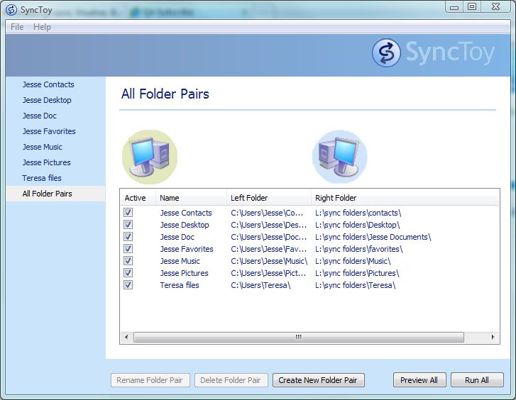Click the left folder computer icon
The height and width of the screenshot is (400, 516).
149,157
